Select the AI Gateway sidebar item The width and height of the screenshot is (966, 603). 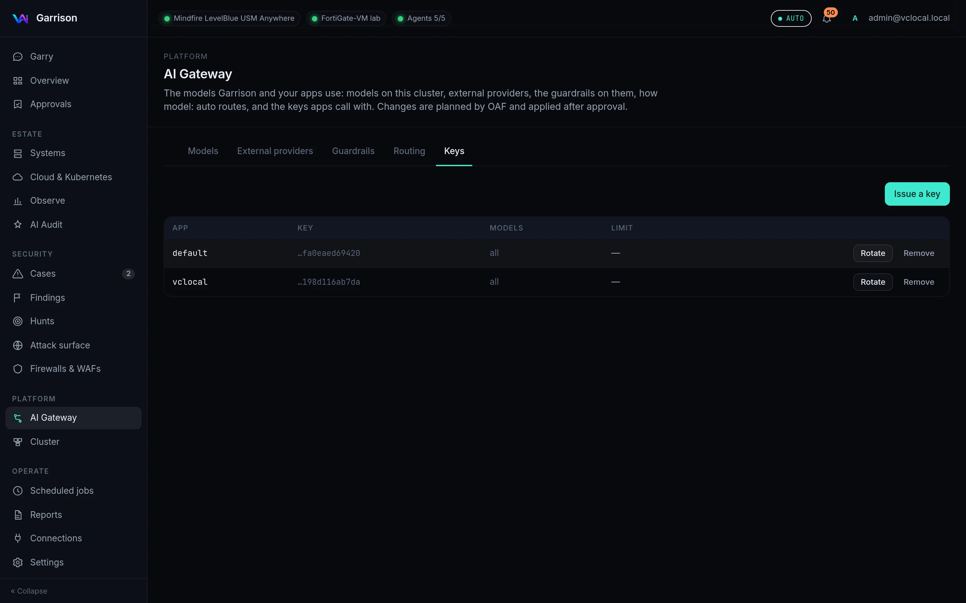(x=73, y=418)
